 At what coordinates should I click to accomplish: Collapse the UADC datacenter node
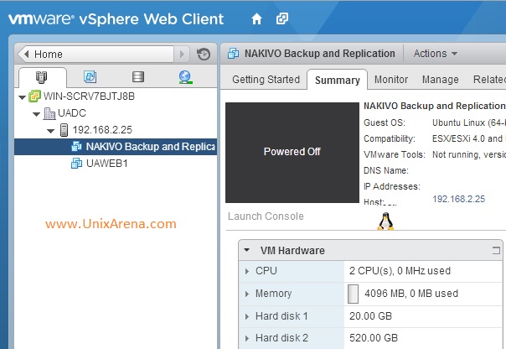tap(36, 114)
